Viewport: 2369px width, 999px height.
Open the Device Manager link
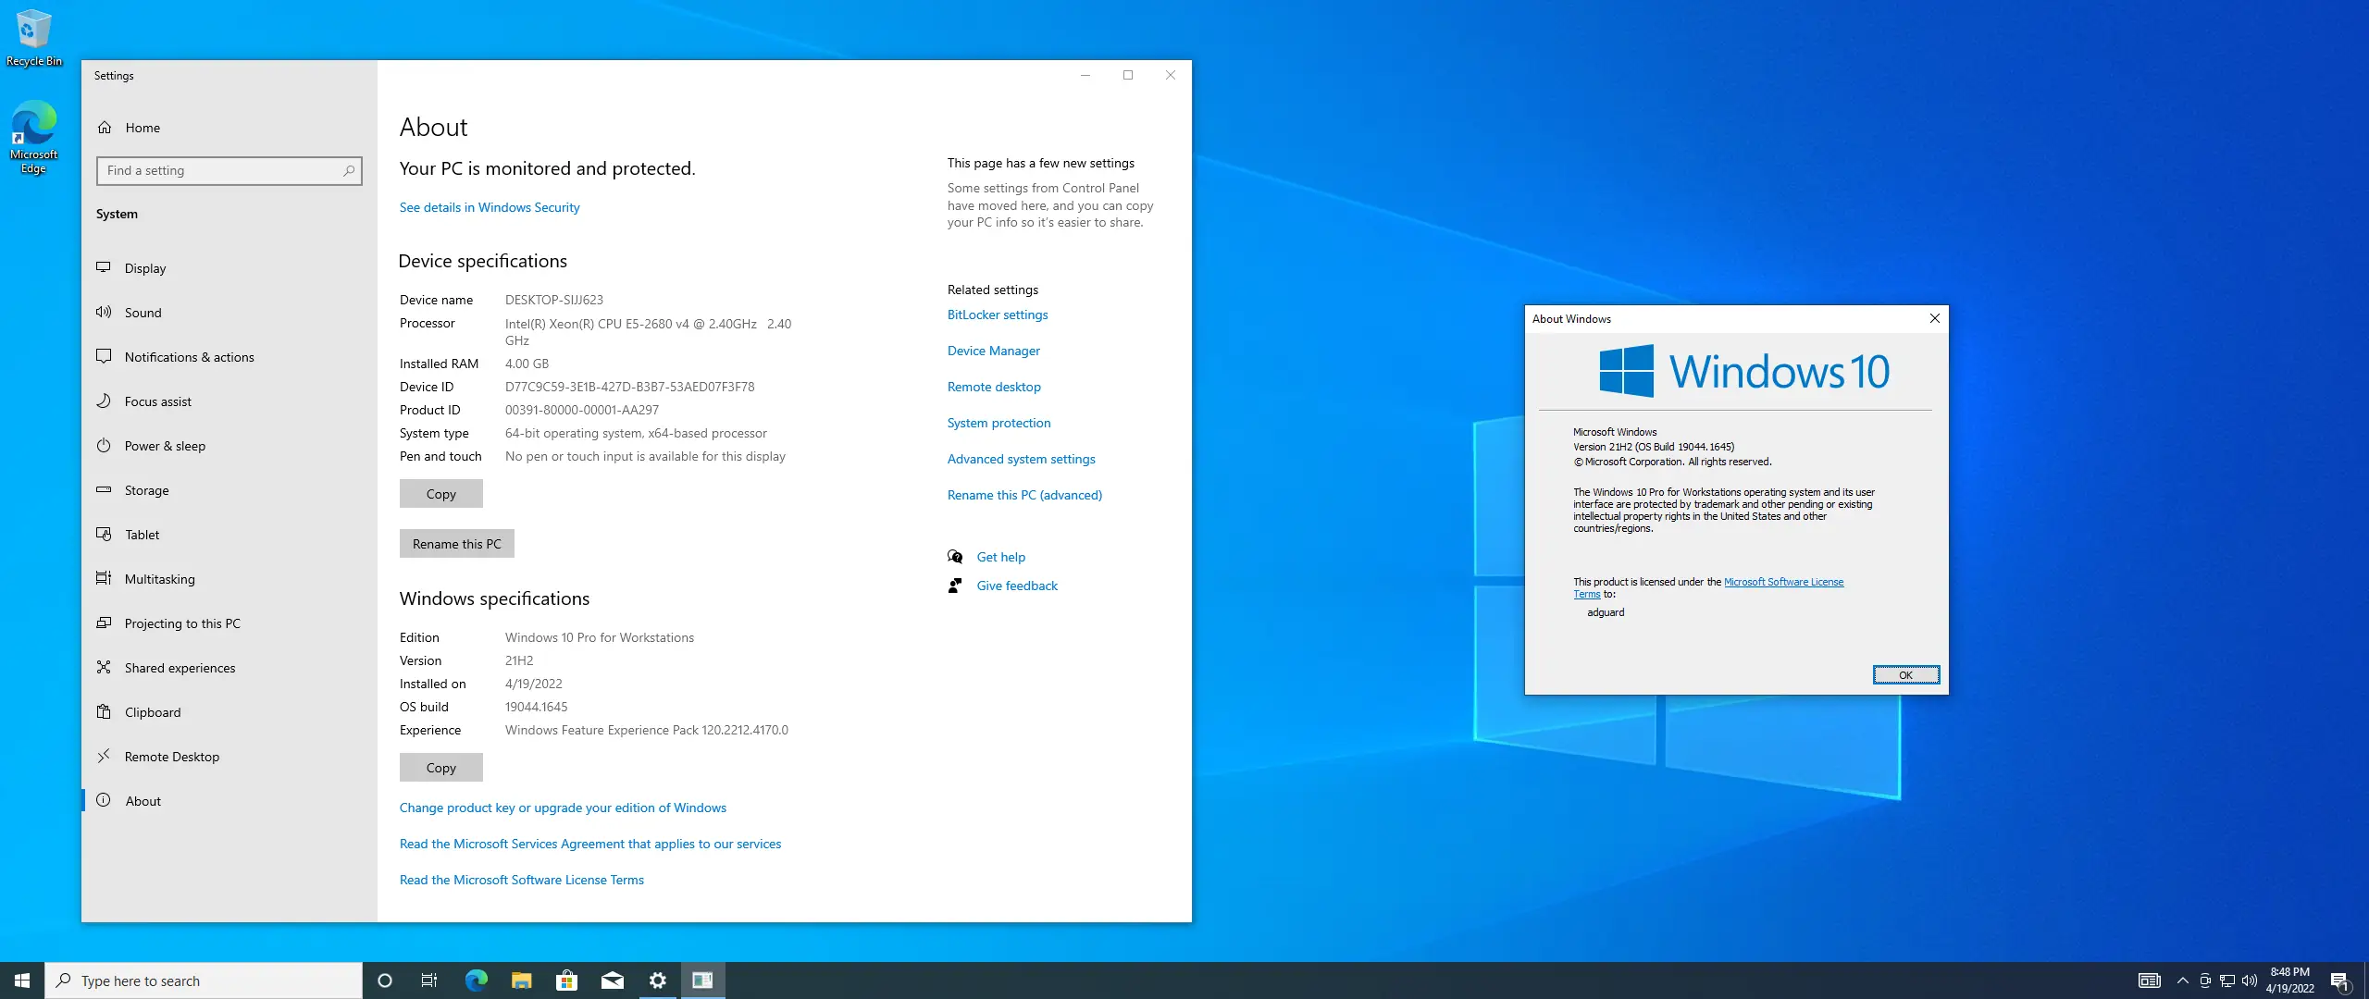(x=993, y=351)
